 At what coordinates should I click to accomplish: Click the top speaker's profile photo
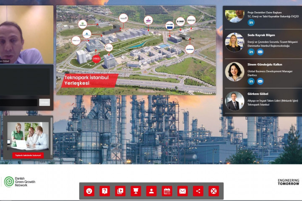(x=234, y=16)
